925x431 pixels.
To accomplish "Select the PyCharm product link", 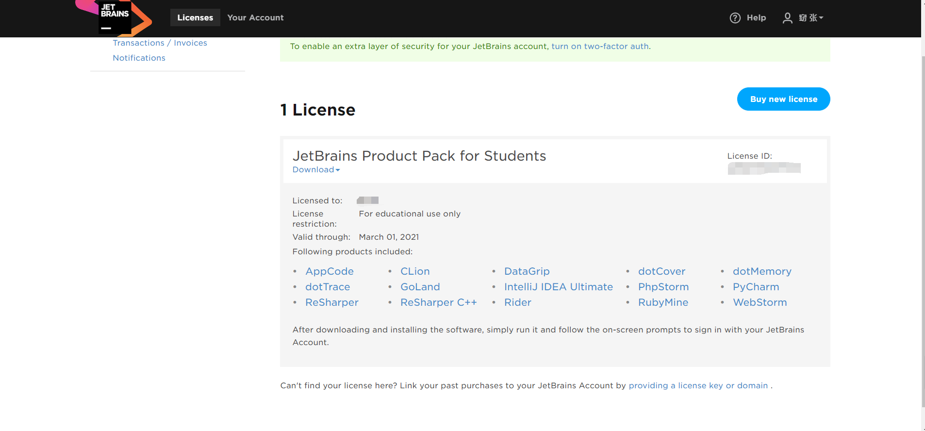I will (x=756, y=287).
